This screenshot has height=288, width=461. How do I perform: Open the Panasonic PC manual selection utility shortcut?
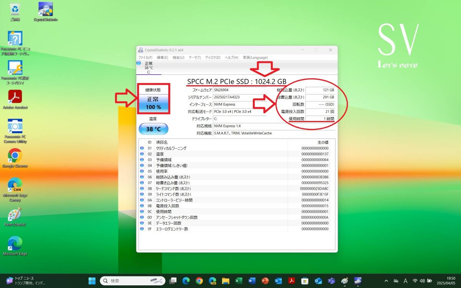point(15,43)
